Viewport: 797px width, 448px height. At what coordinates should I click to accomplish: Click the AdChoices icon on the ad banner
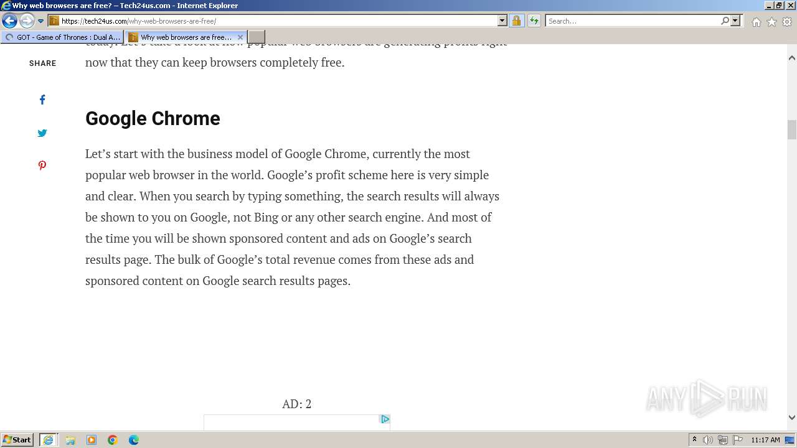click(x=385, y=419)
